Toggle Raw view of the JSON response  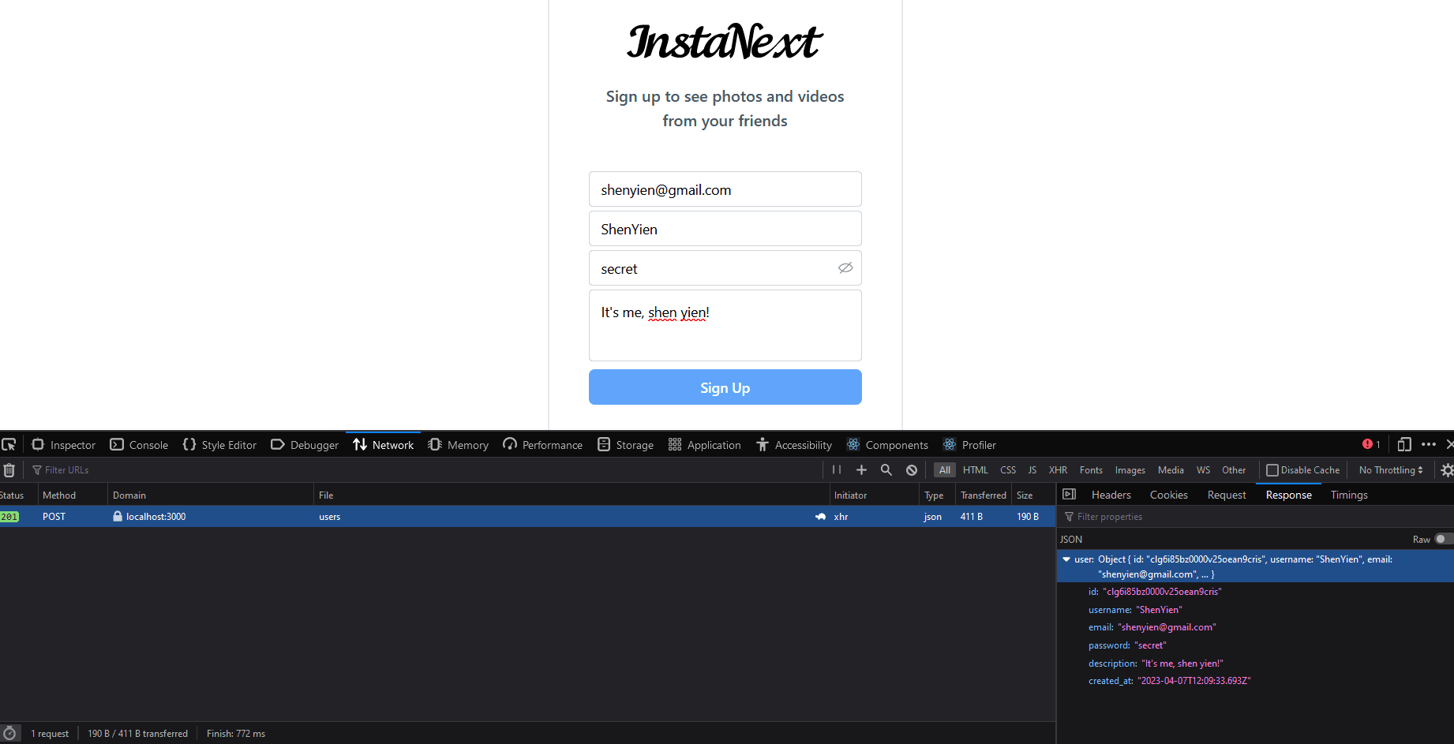[x=1445, y=539]
